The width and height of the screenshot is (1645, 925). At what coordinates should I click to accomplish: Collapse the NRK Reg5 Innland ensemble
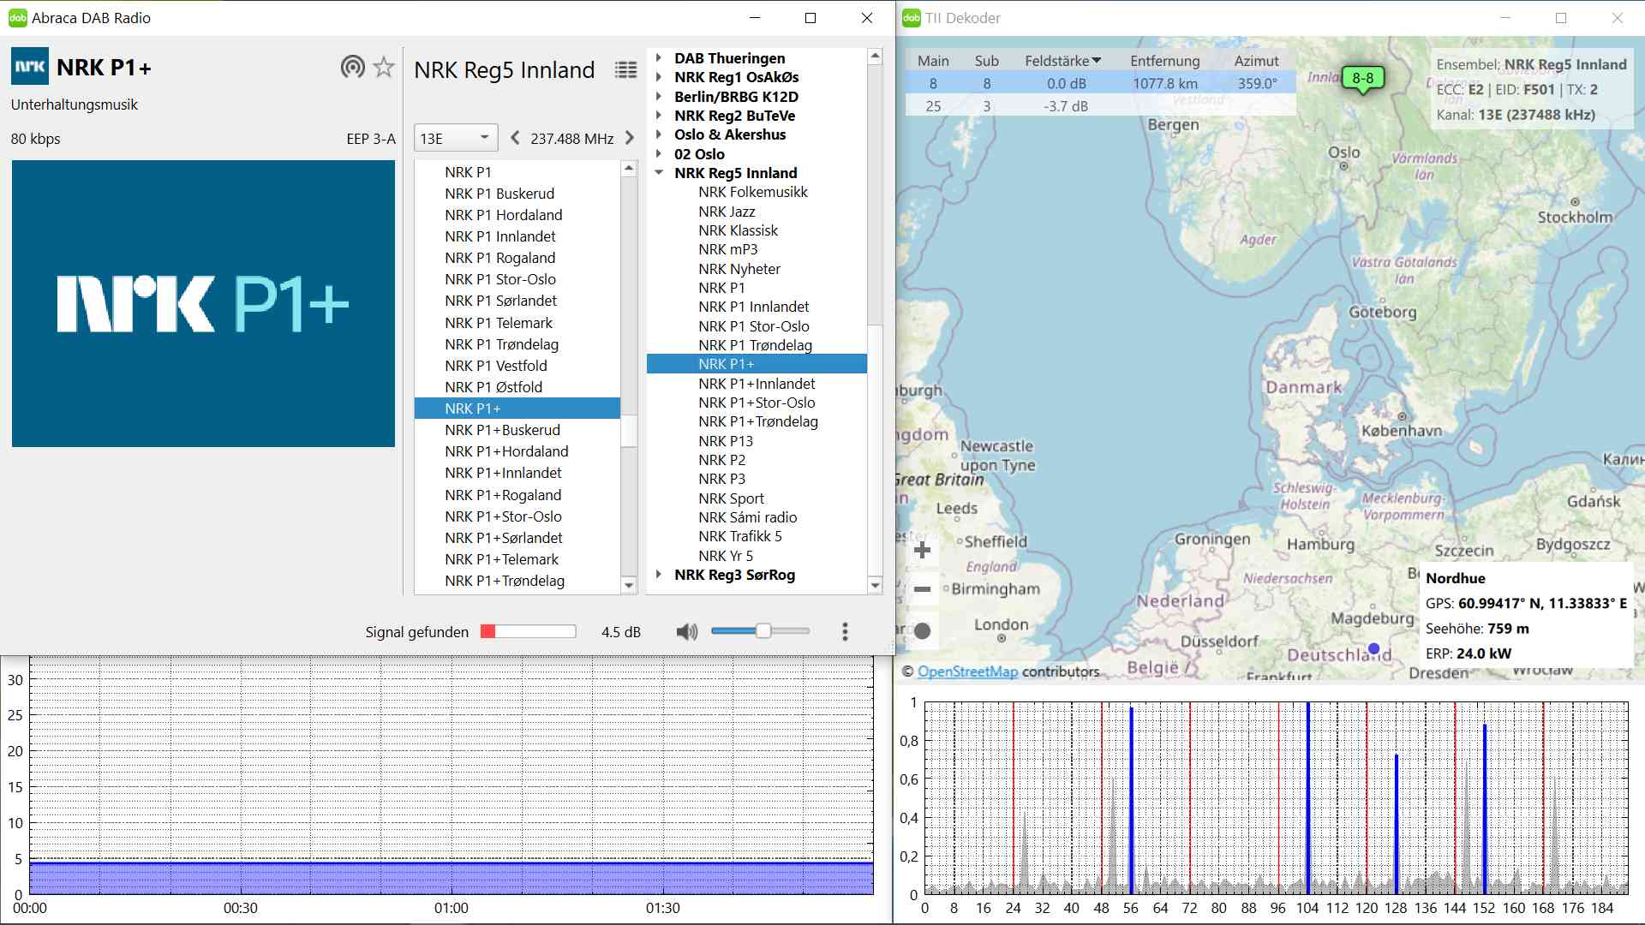(659, 173)
